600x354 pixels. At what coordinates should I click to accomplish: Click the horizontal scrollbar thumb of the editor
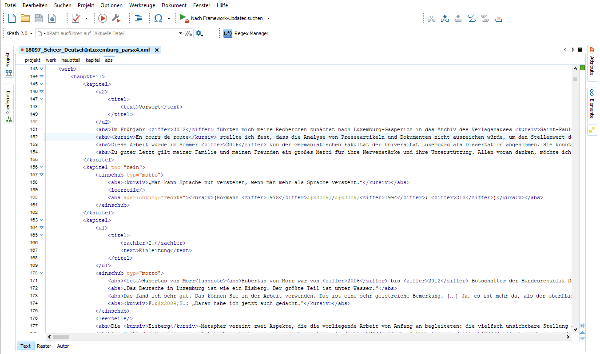[x=61, y=337]
